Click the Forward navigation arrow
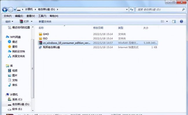 (x=10, y=10)
